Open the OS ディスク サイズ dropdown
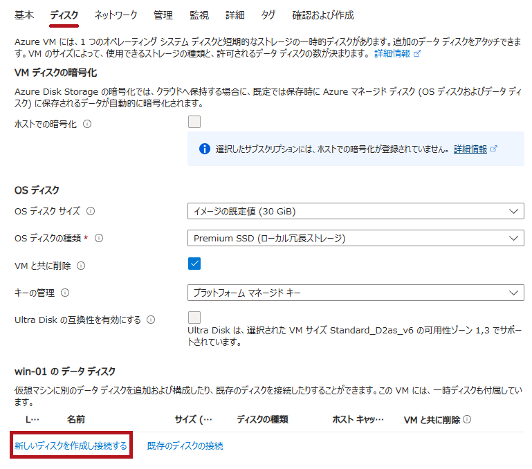The width and height of the screenshot is (532, 469). coord(355,211)
